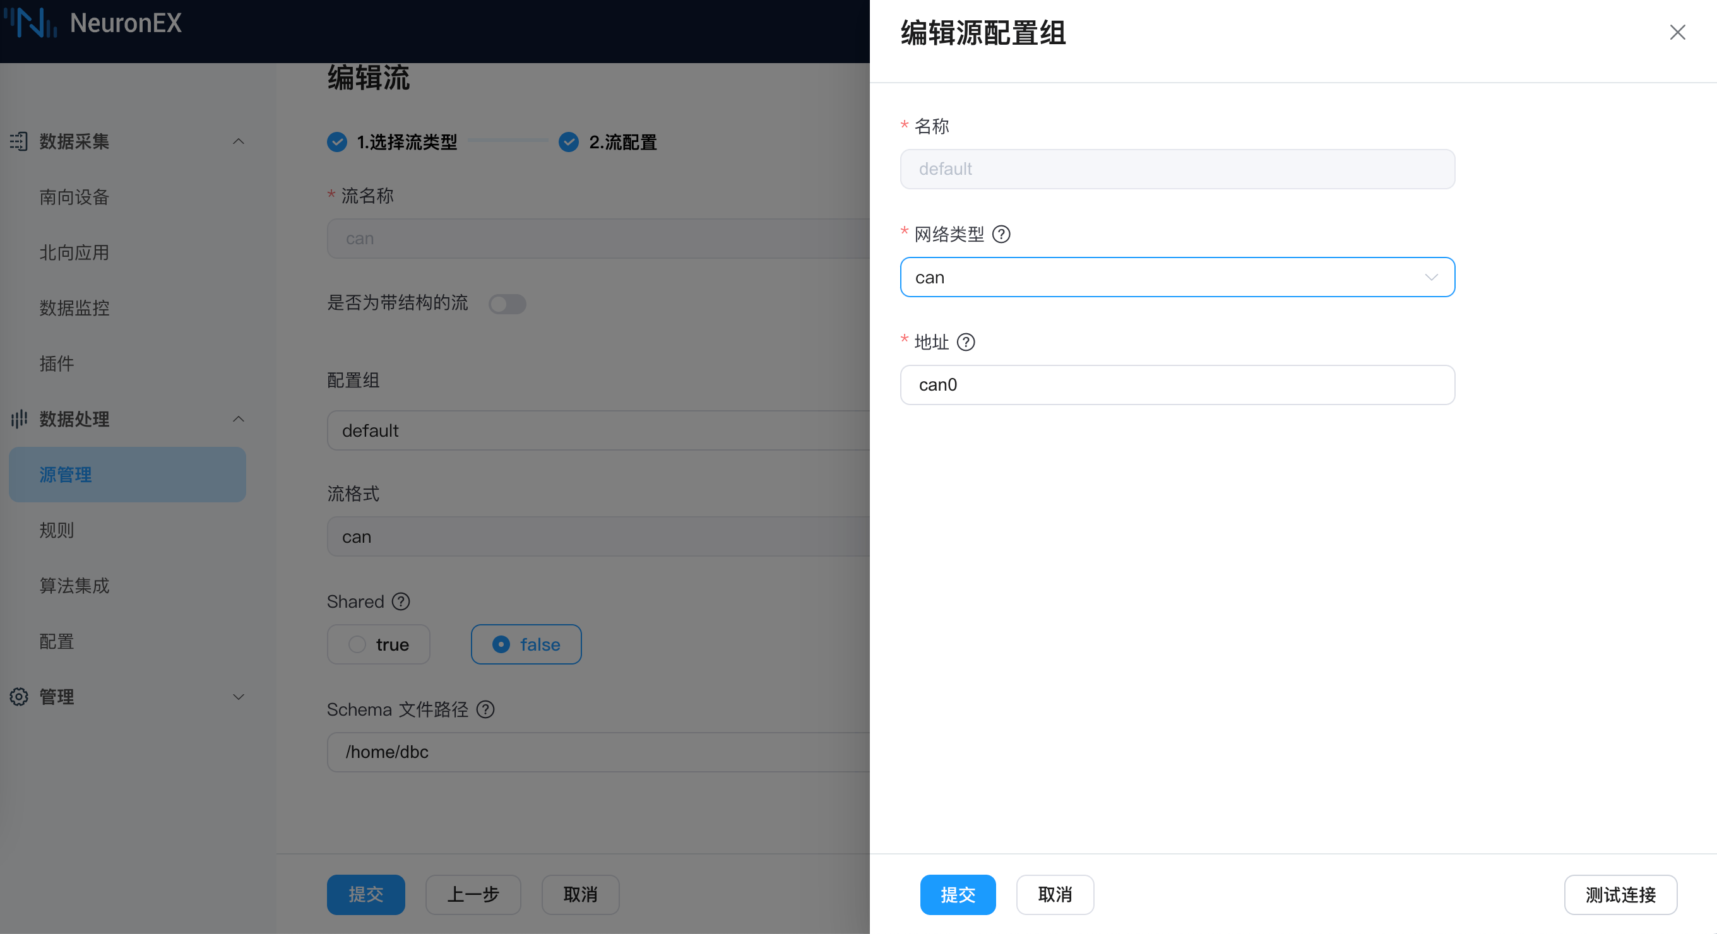Expand the 管理 menu section
The width and height of the screenshot is (1717, 934).
coord(238,697)
